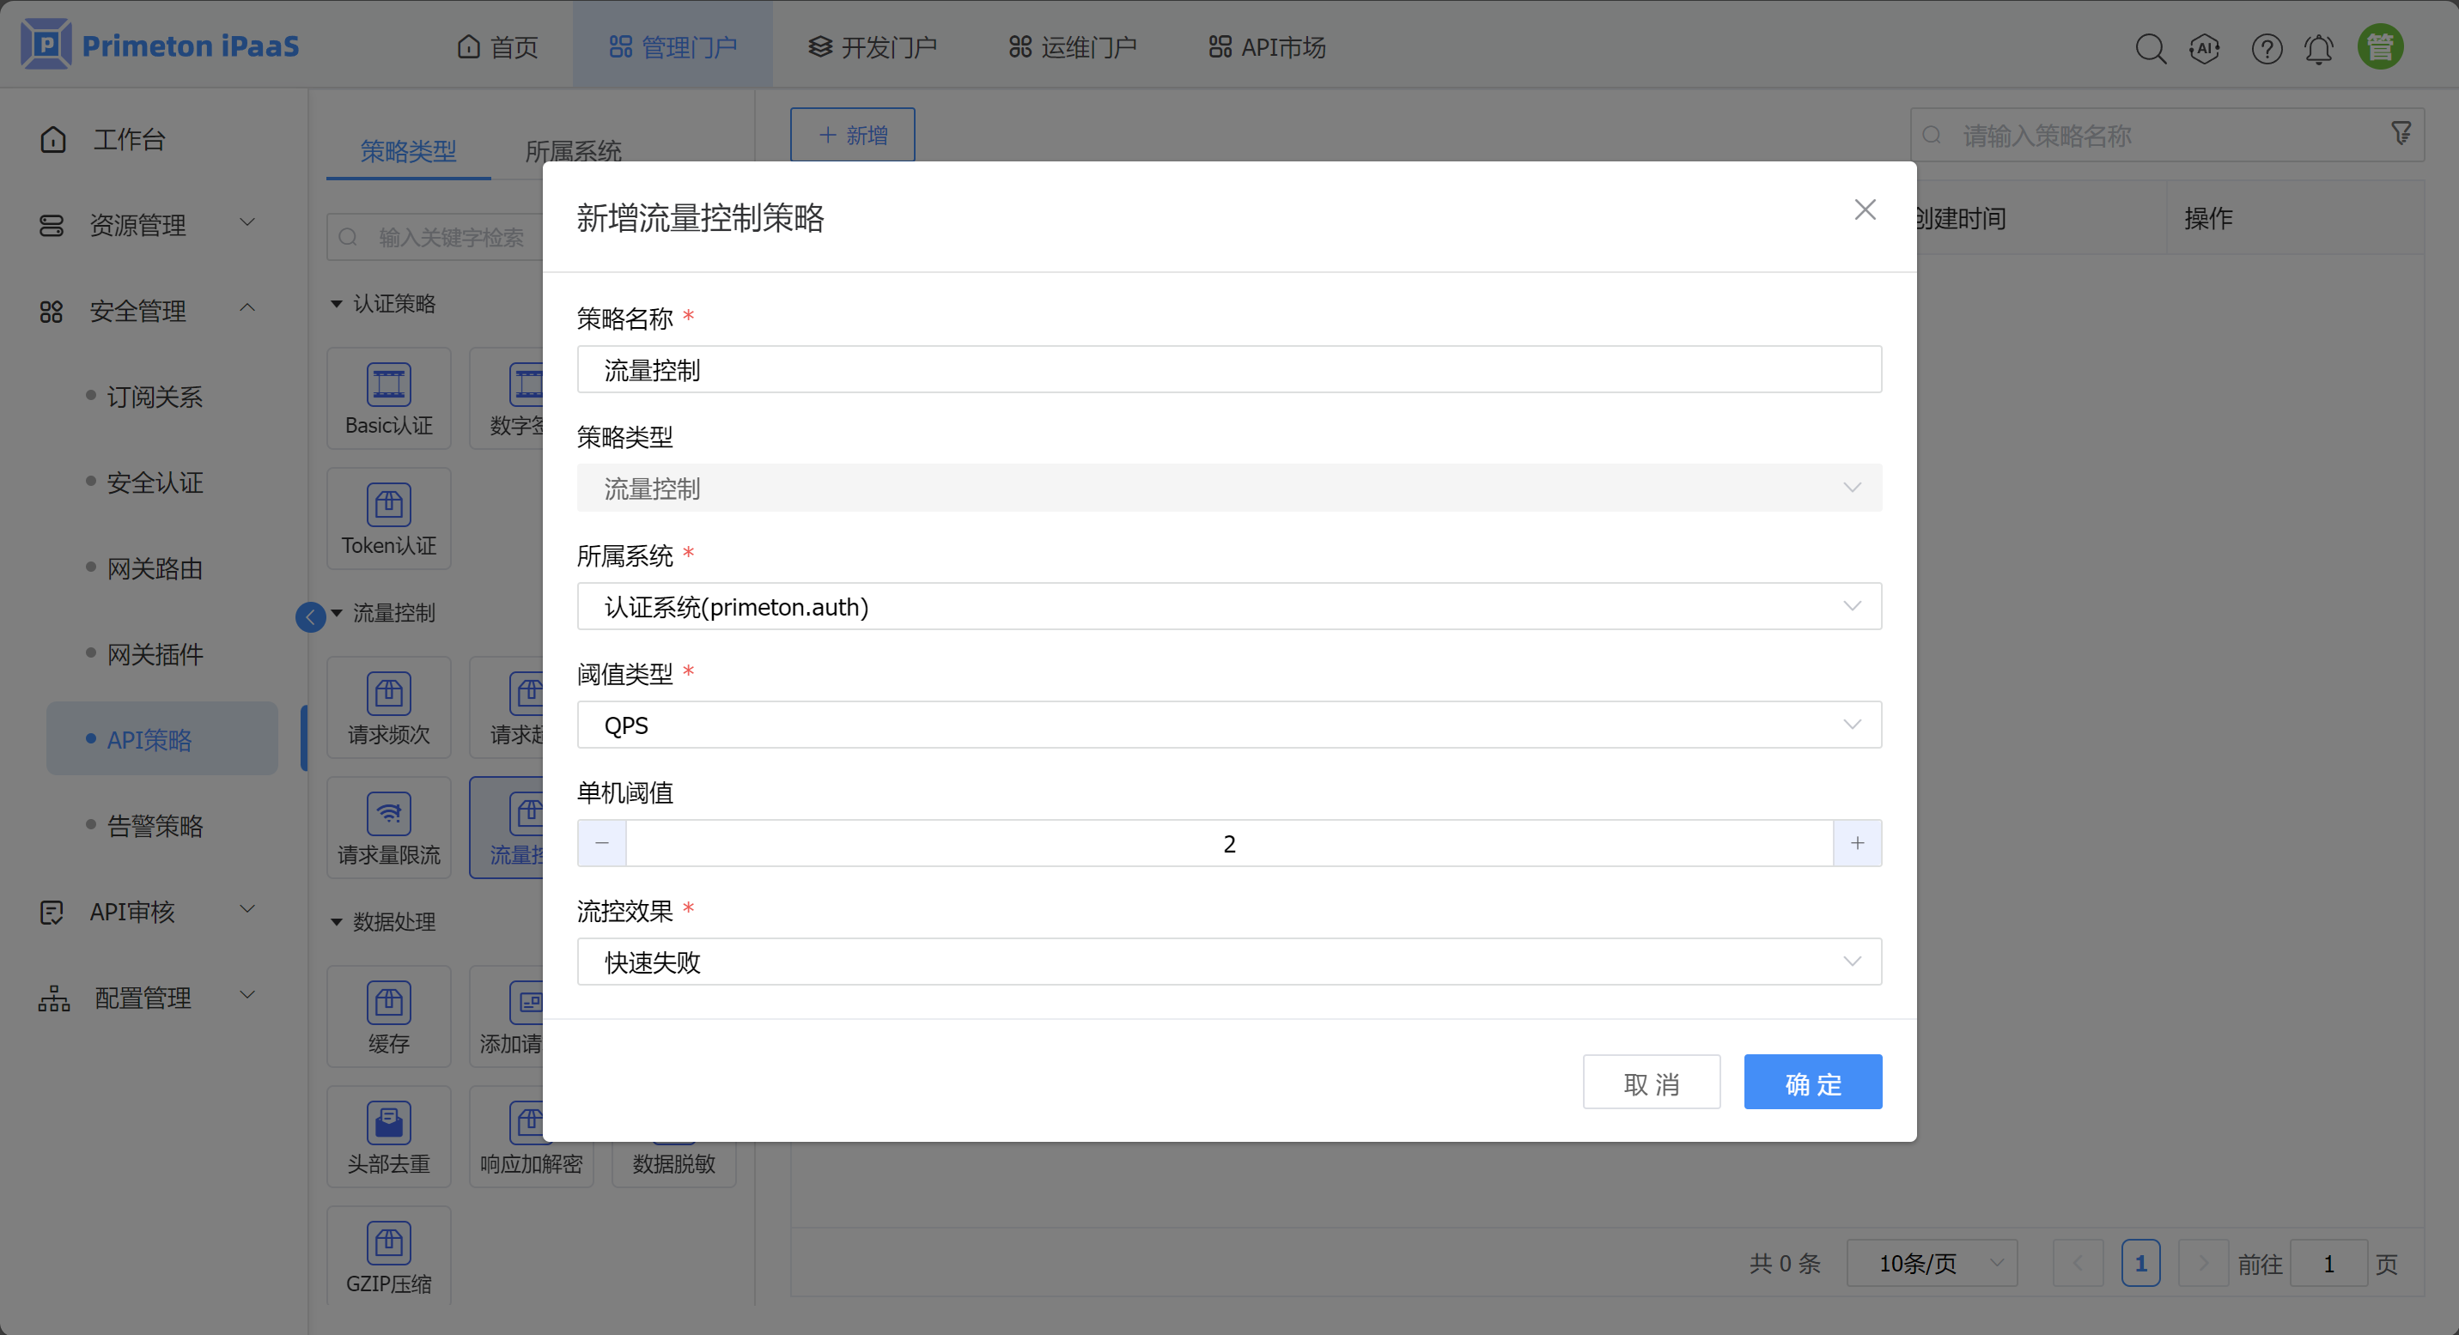Open the 流控效果 dropdown
Screen dimensions: 2459x1335
[1228, 961]
